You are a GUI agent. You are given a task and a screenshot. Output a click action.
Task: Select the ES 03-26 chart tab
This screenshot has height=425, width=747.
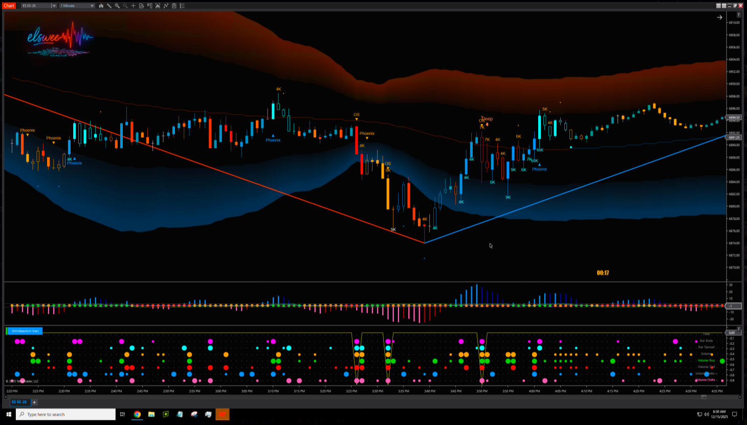point(19,402)
